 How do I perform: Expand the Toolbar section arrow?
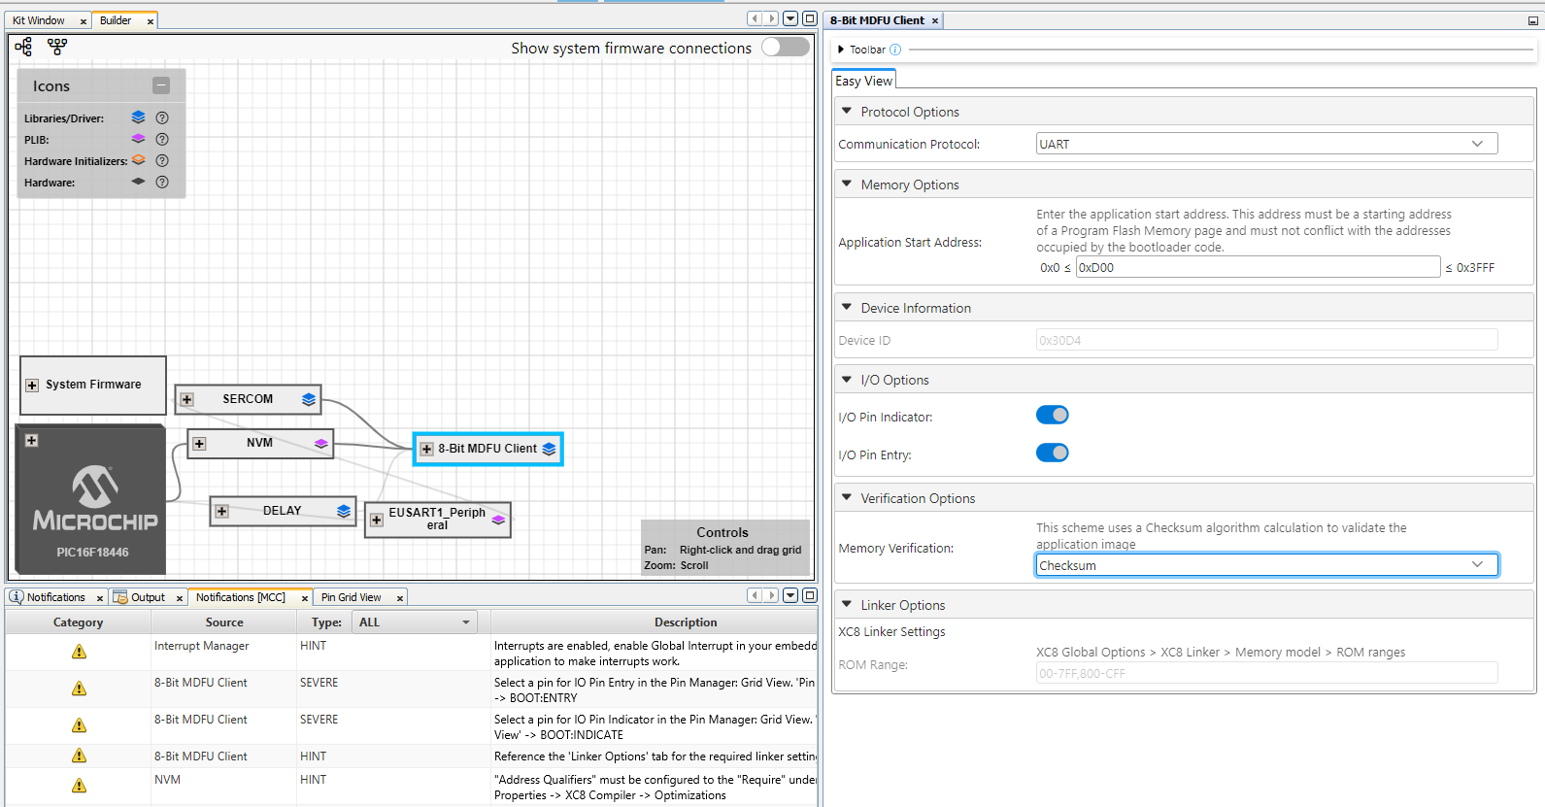841,50
